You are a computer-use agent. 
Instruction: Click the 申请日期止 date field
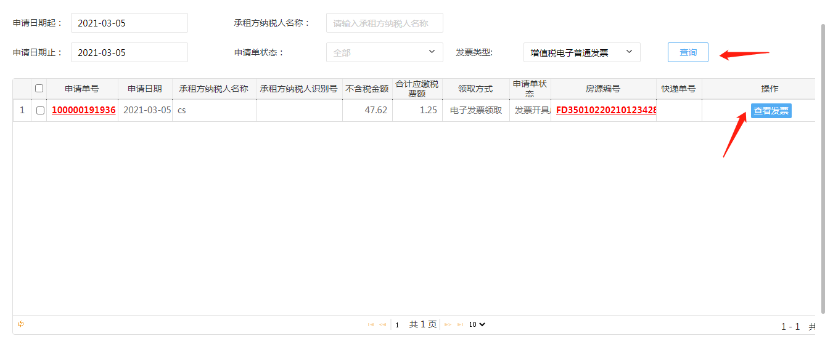click(x=129, y=52)
